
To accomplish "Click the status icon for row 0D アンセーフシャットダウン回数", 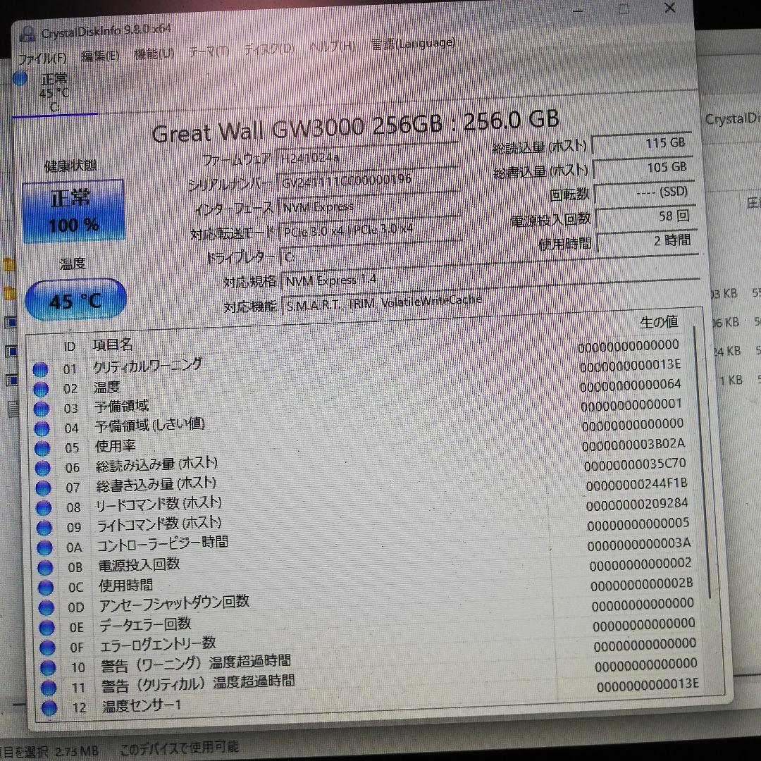I will click(46, 607).
